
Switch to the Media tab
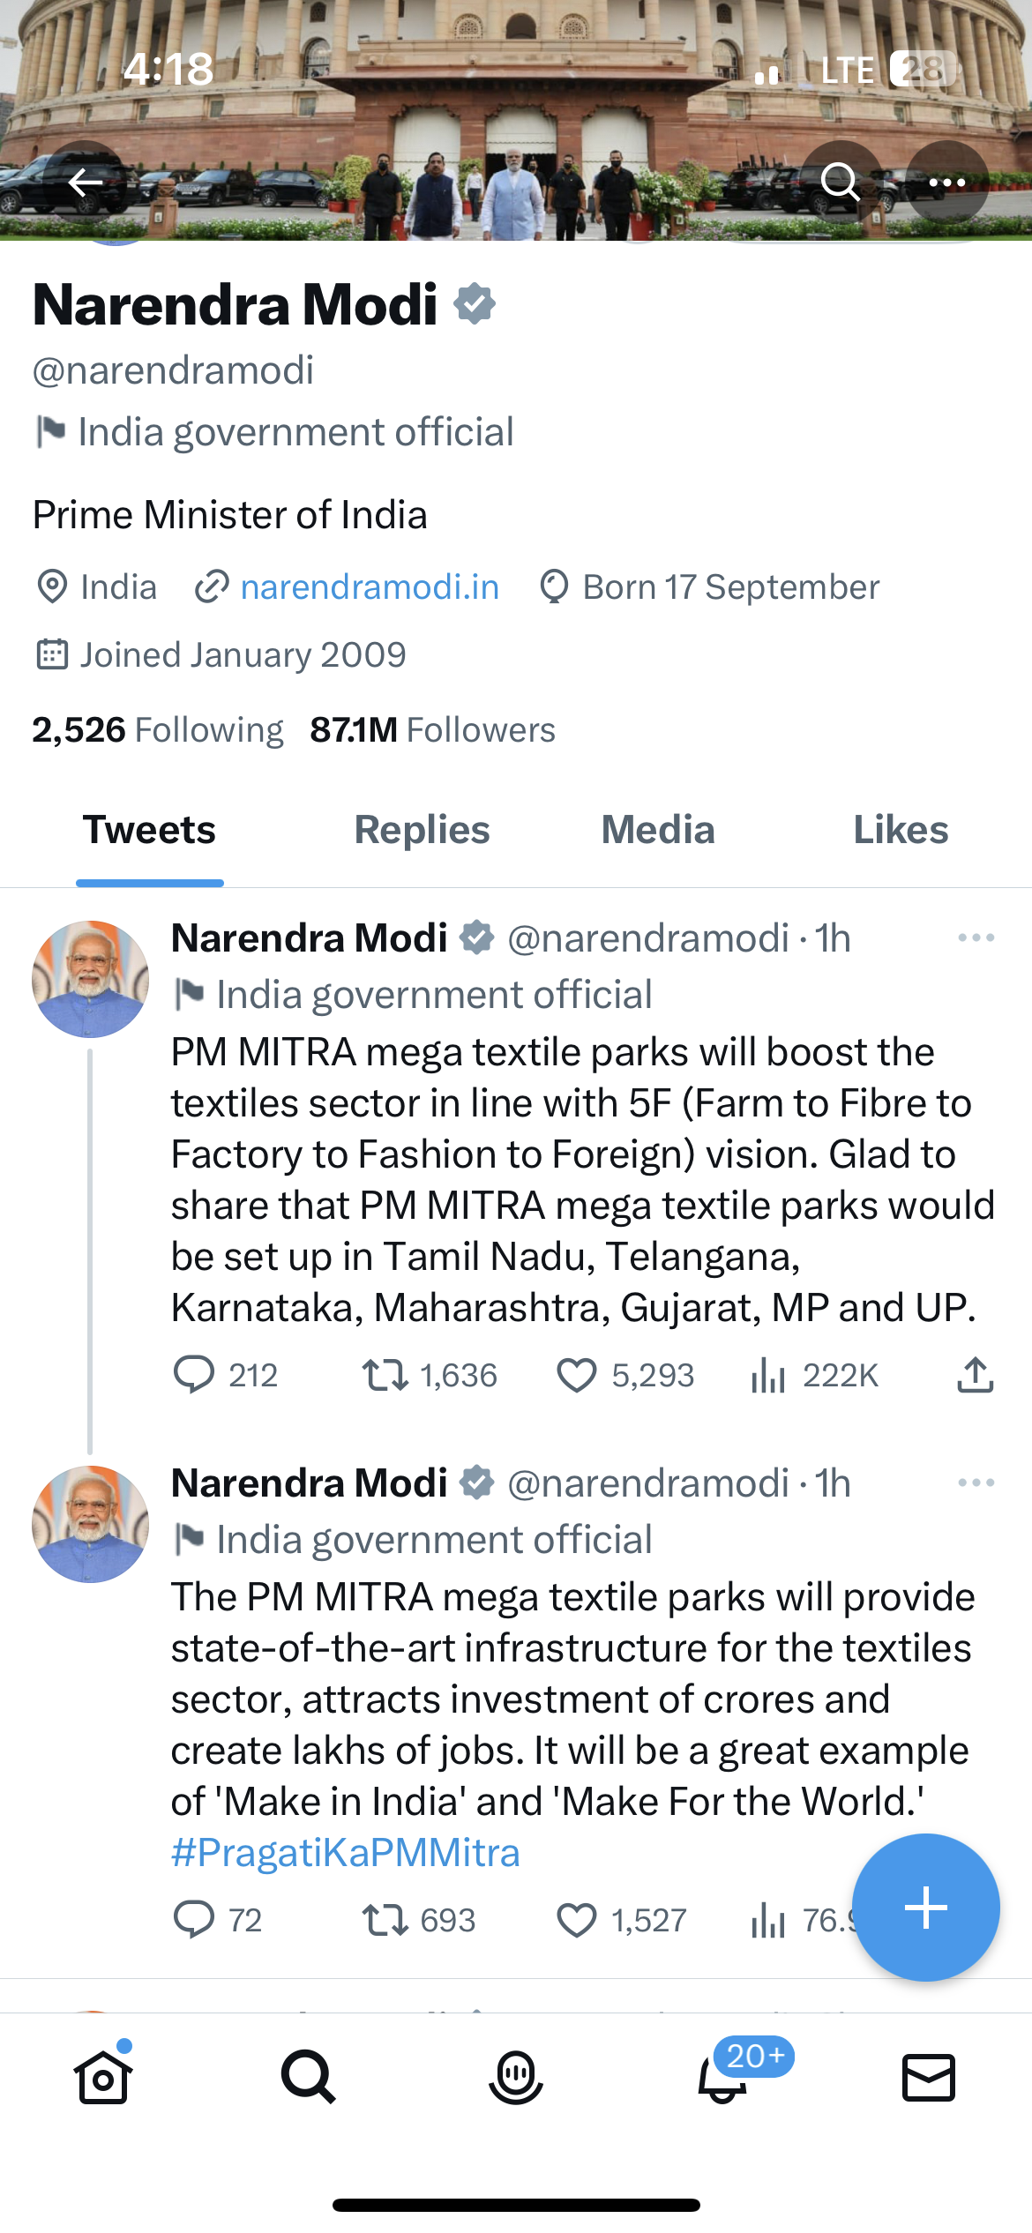658,830
